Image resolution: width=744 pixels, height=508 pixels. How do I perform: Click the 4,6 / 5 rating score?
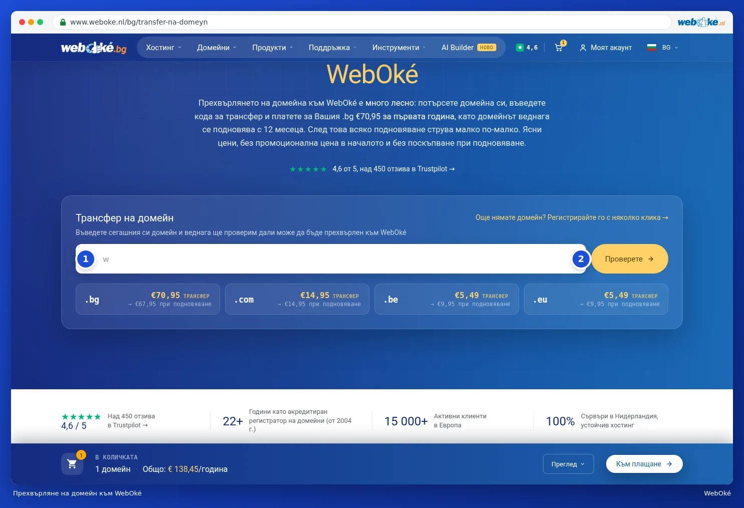74,426
